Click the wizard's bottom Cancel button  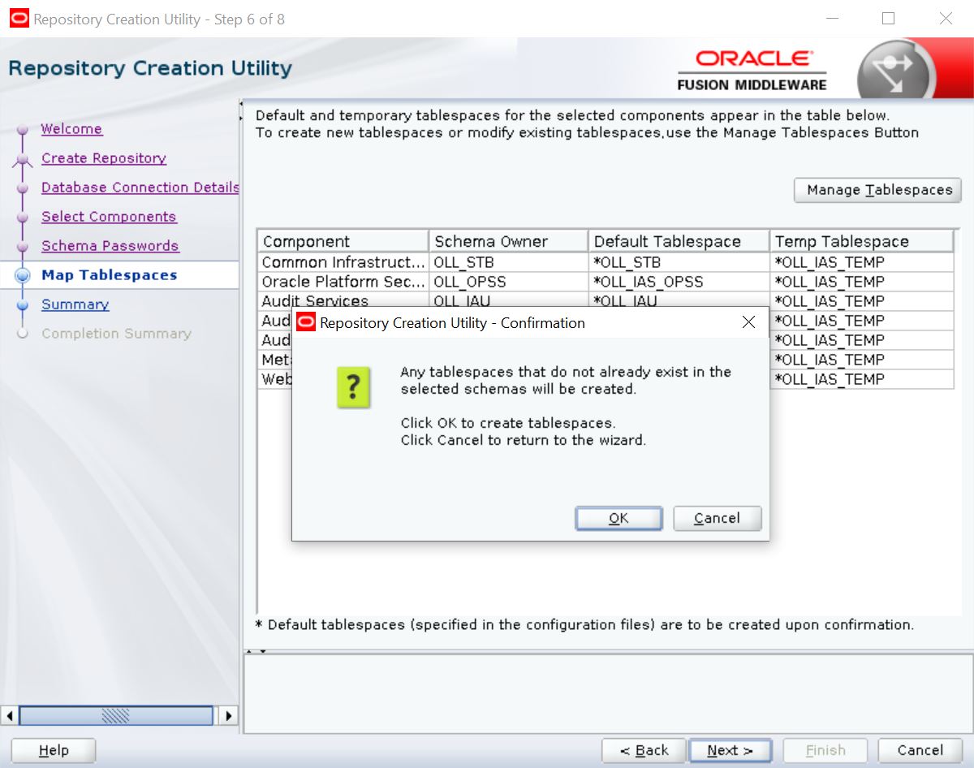coord(920,750)
